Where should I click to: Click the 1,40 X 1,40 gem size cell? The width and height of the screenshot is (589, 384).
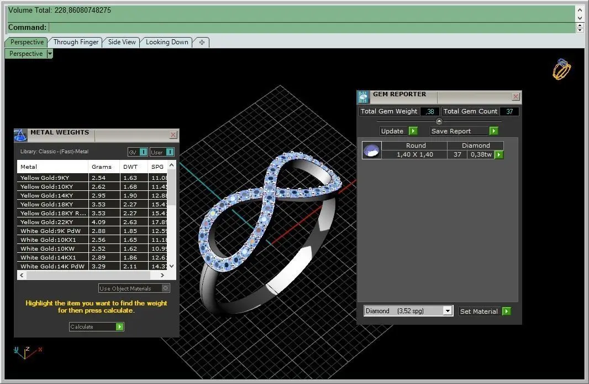click(415, 154)
